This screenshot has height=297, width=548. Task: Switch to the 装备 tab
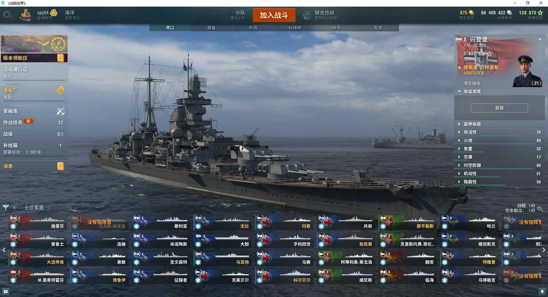[x=211, y=28]
